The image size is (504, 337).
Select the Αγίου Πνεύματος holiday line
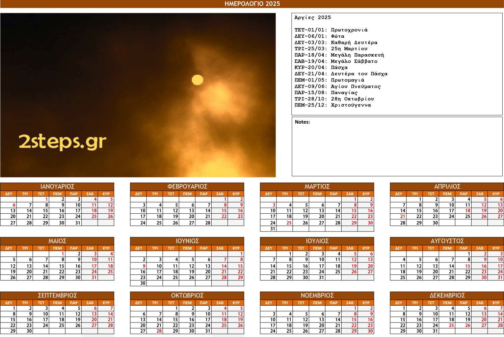click(x=338, y=86)
